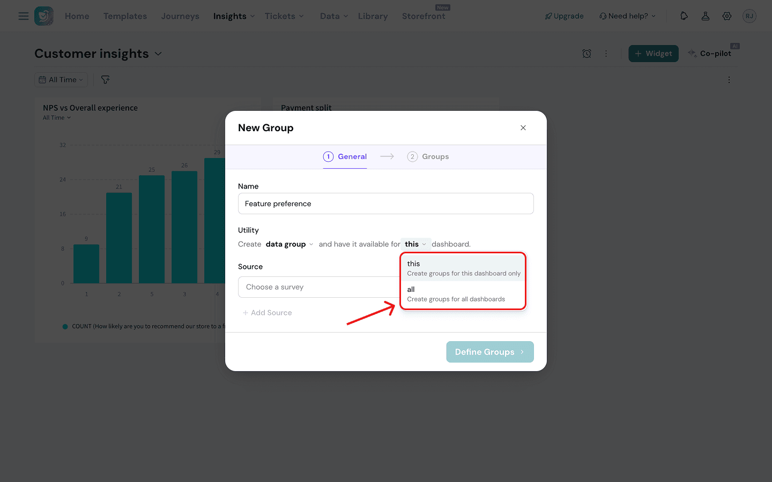Select 'this' dashboard only option

click(463, 268)
